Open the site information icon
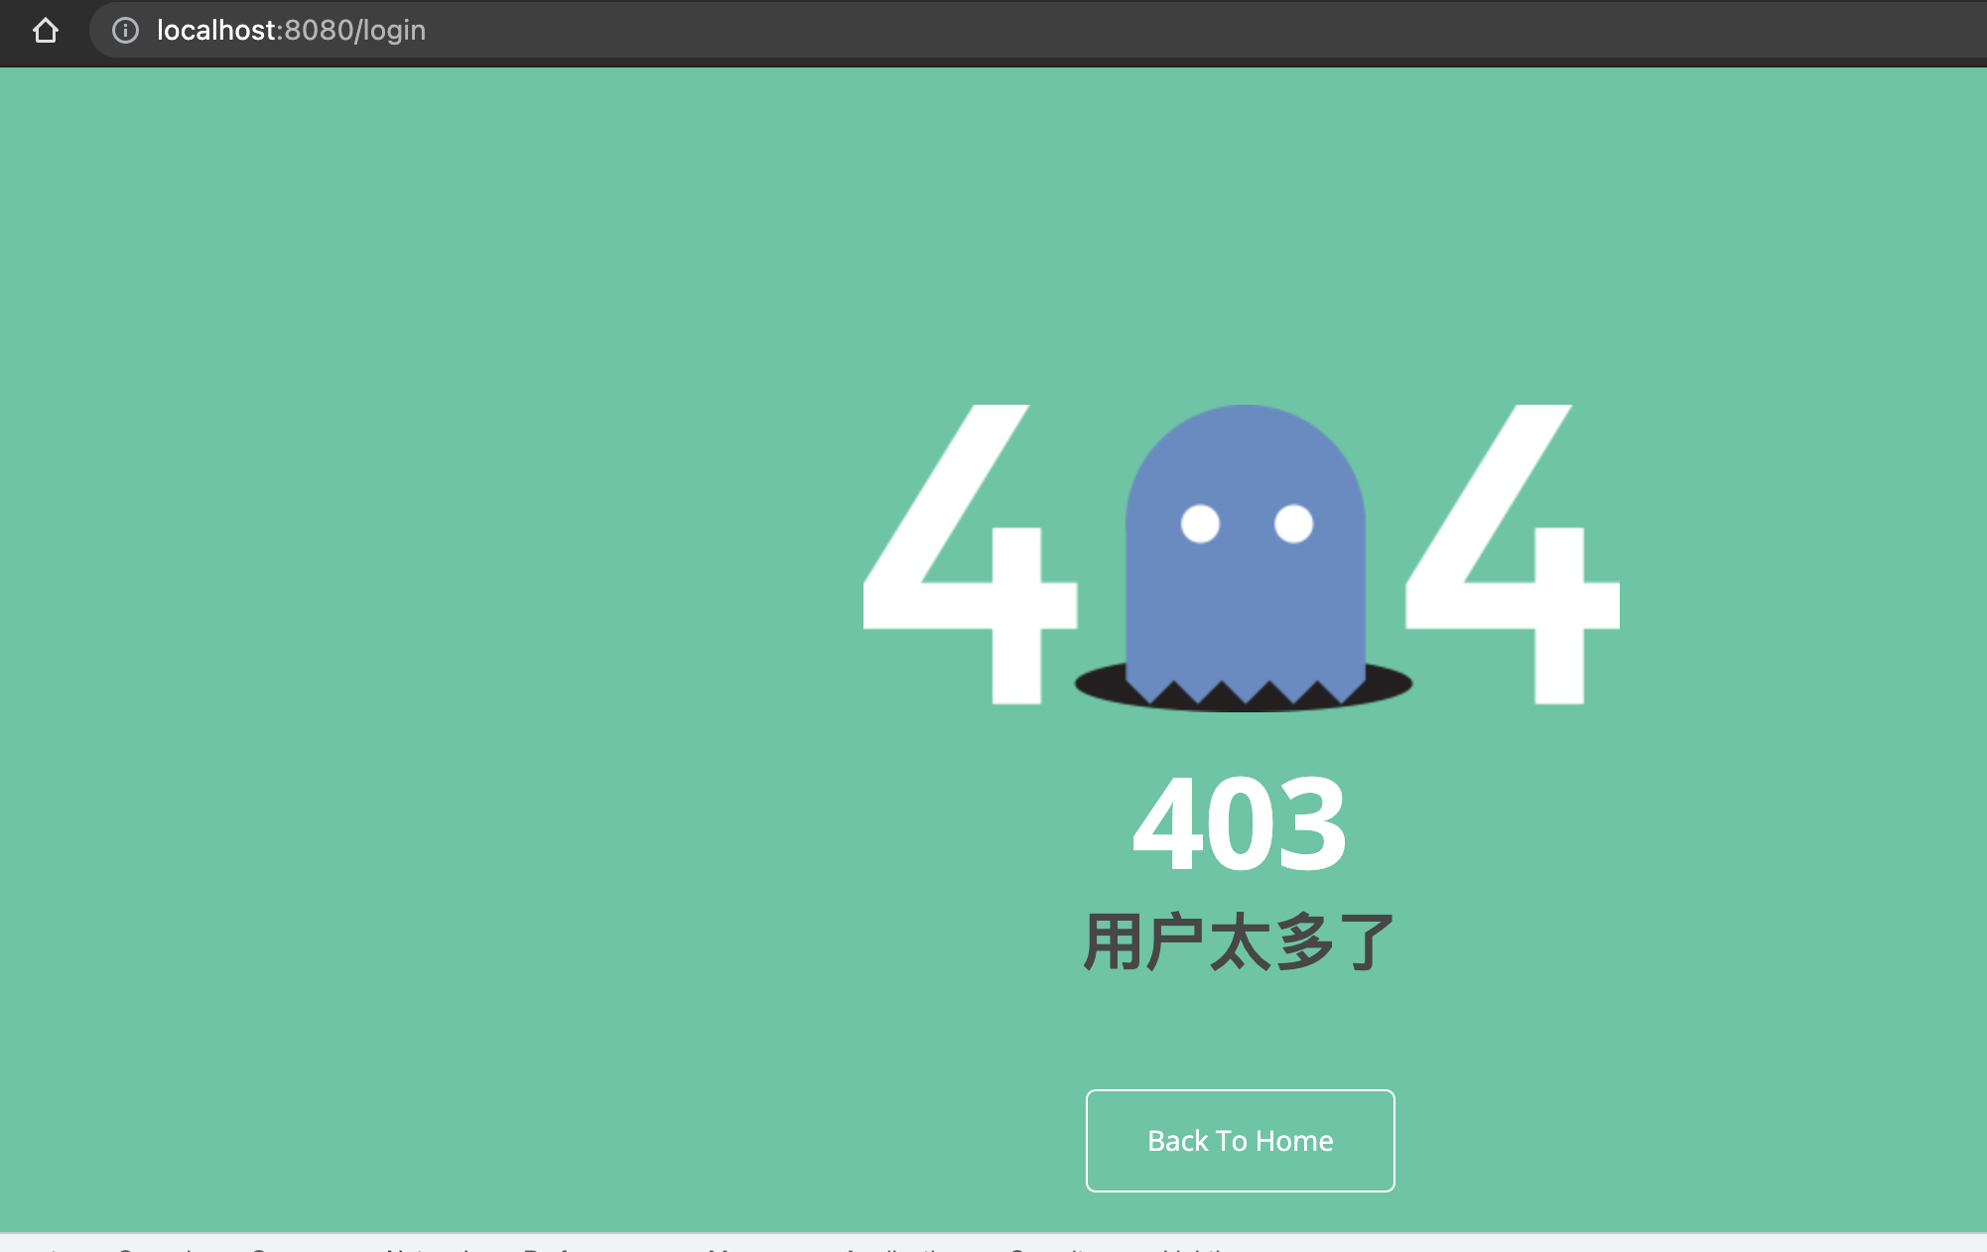1987x1252 pixels. 125,31
